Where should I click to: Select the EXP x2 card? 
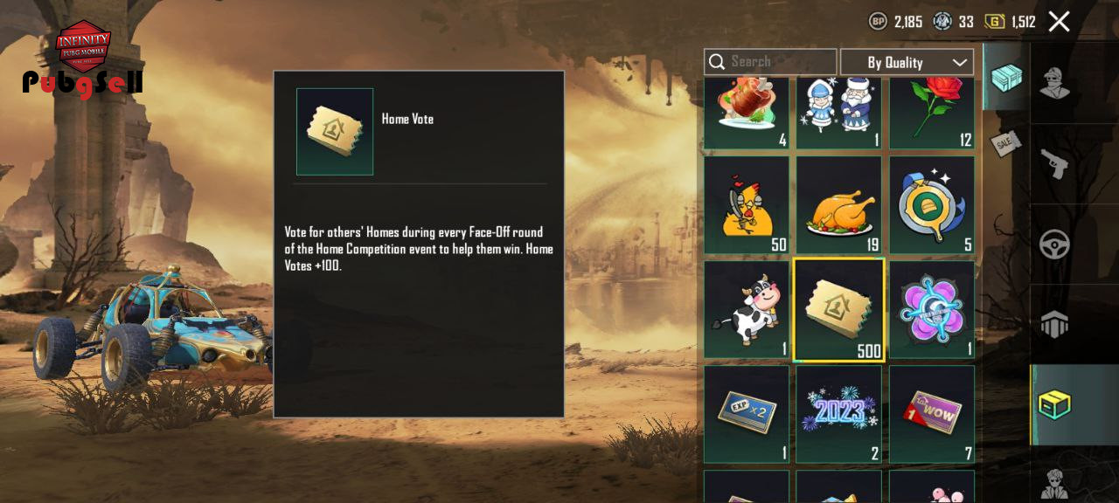point(747,414)
